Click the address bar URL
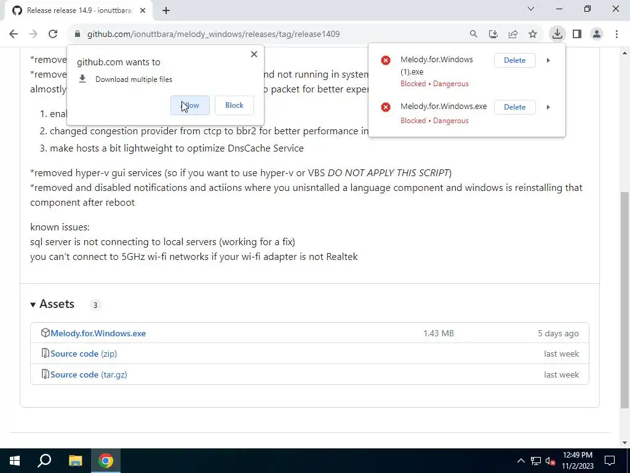 click(213, 34)
